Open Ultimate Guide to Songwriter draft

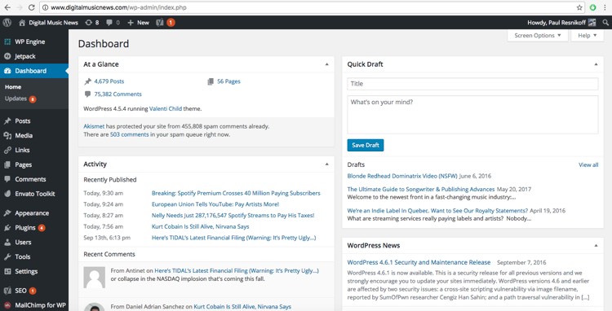point(421,189)
